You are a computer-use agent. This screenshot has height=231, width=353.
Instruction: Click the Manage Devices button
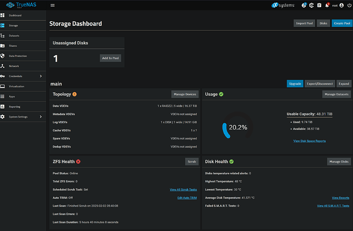click(x=185, y=94)
